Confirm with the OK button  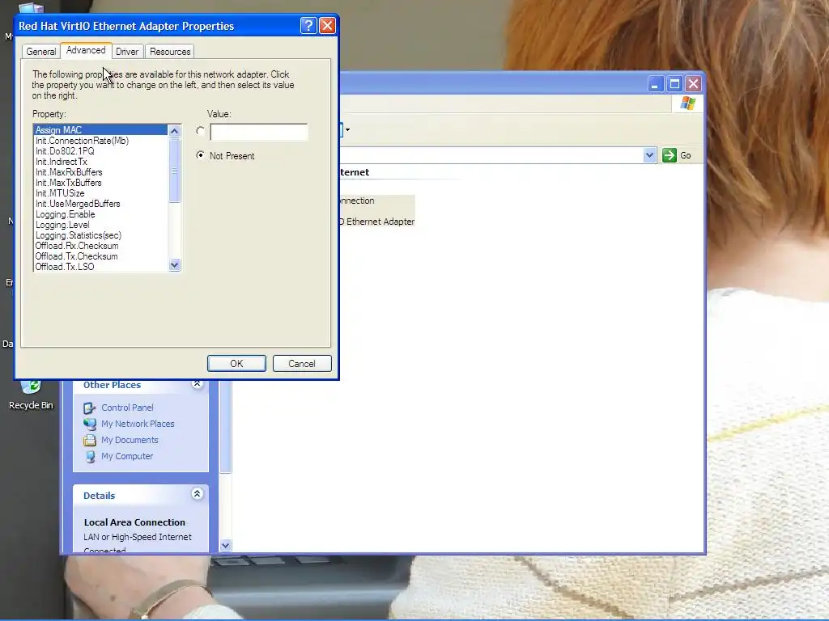click(x=236, y=363)
